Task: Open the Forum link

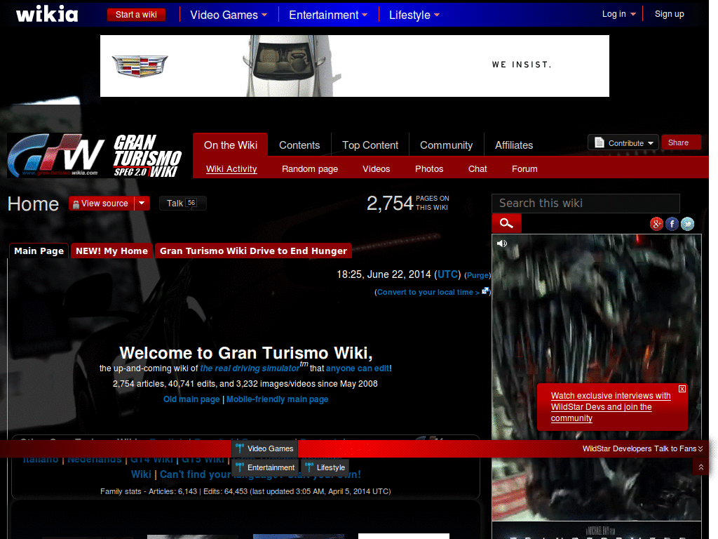Action: (x=524, y=168)
